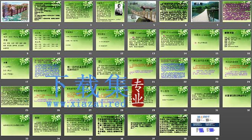The height and width of the screenshot is (140, 252).
Task: Click the www.xiazai.red watermark link
Action: click(86, 104)
